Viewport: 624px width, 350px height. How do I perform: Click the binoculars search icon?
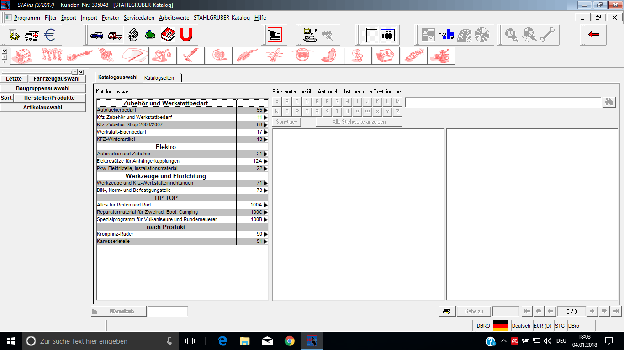(608, 102)
